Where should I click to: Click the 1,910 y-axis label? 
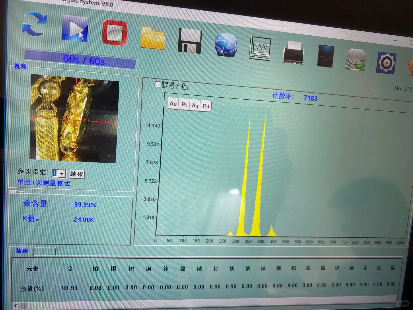[149, 217]
